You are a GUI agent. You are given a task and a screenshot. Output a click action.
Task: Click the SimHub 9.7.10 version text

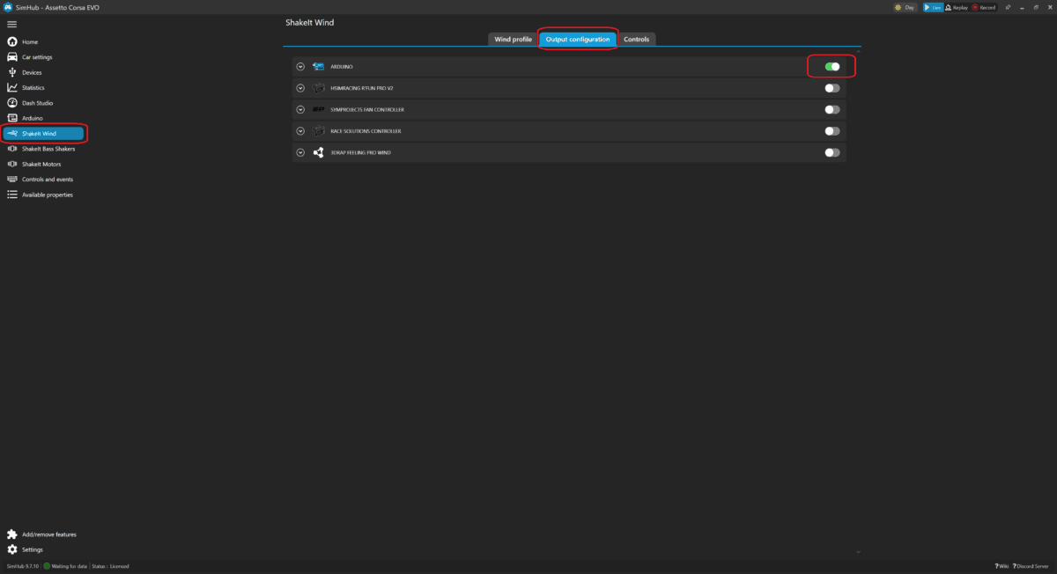click(22, 566)
